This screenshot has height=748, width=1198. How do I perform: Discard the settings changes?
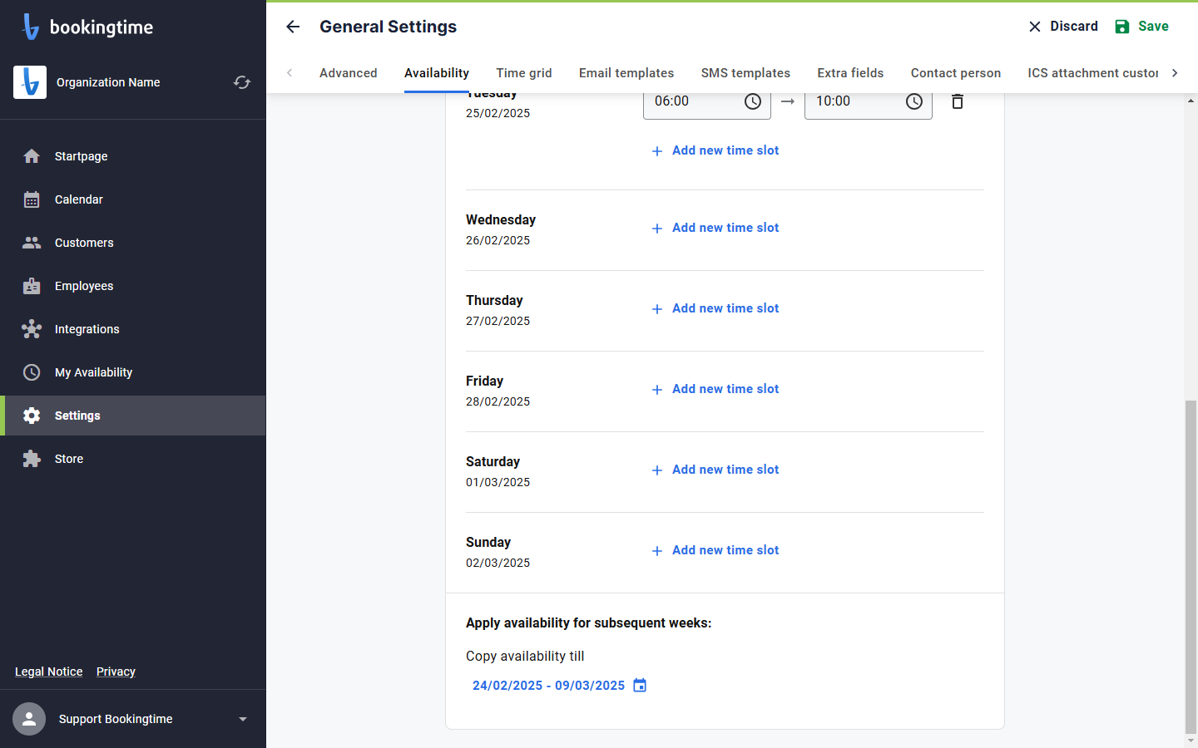[1063, 27]
